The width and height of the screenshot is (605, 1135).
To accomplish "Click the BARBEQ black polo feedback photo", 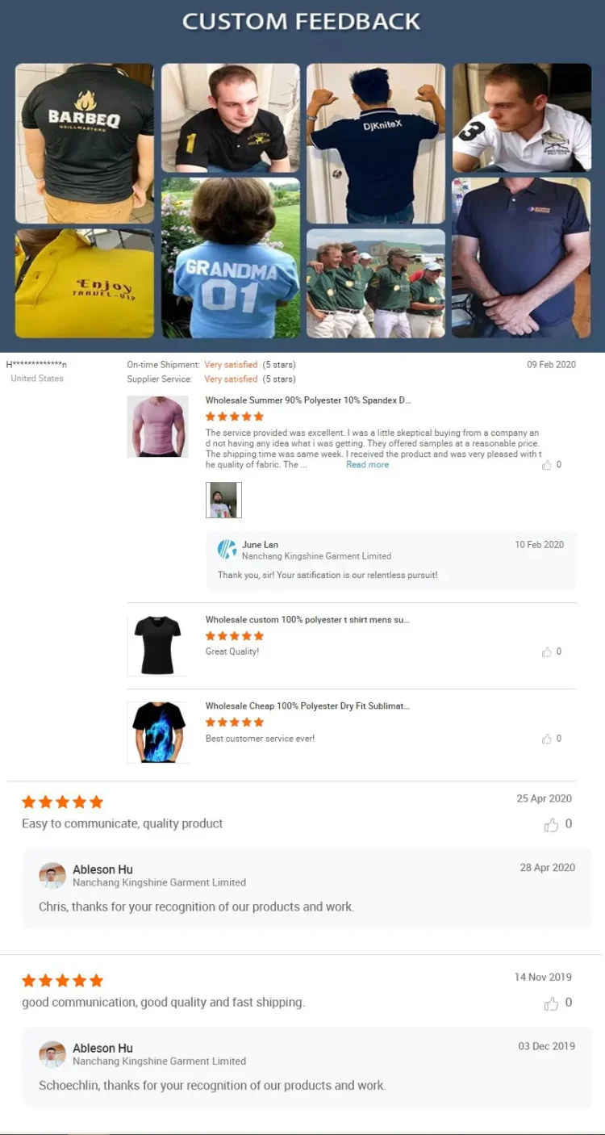I will (x=85, y=144).
